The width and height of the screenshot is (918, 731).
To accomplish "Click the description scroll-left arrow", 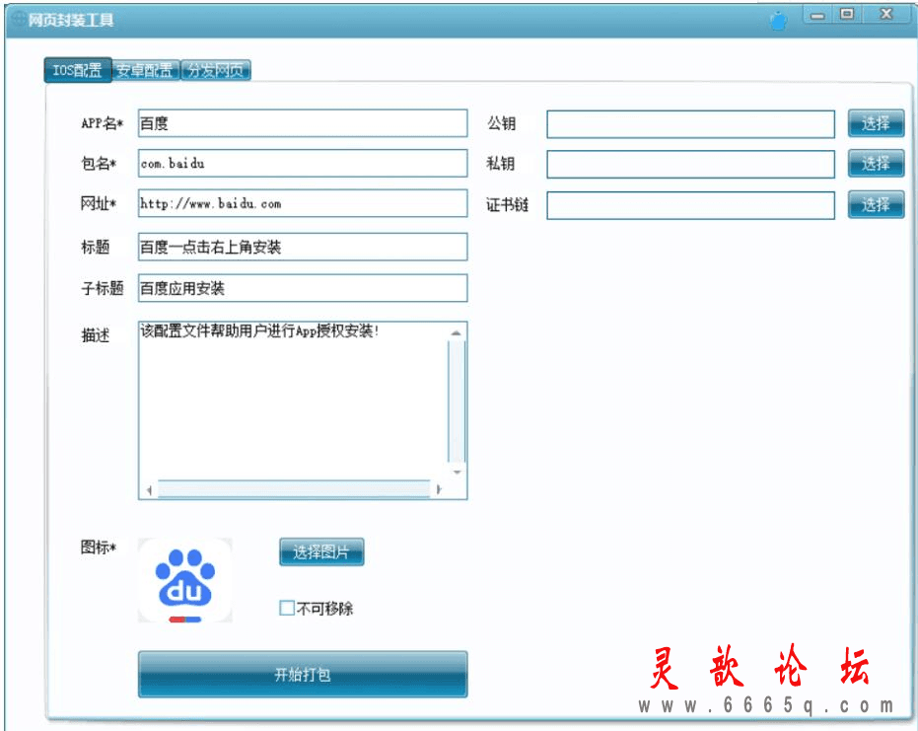I will [149, 489].
